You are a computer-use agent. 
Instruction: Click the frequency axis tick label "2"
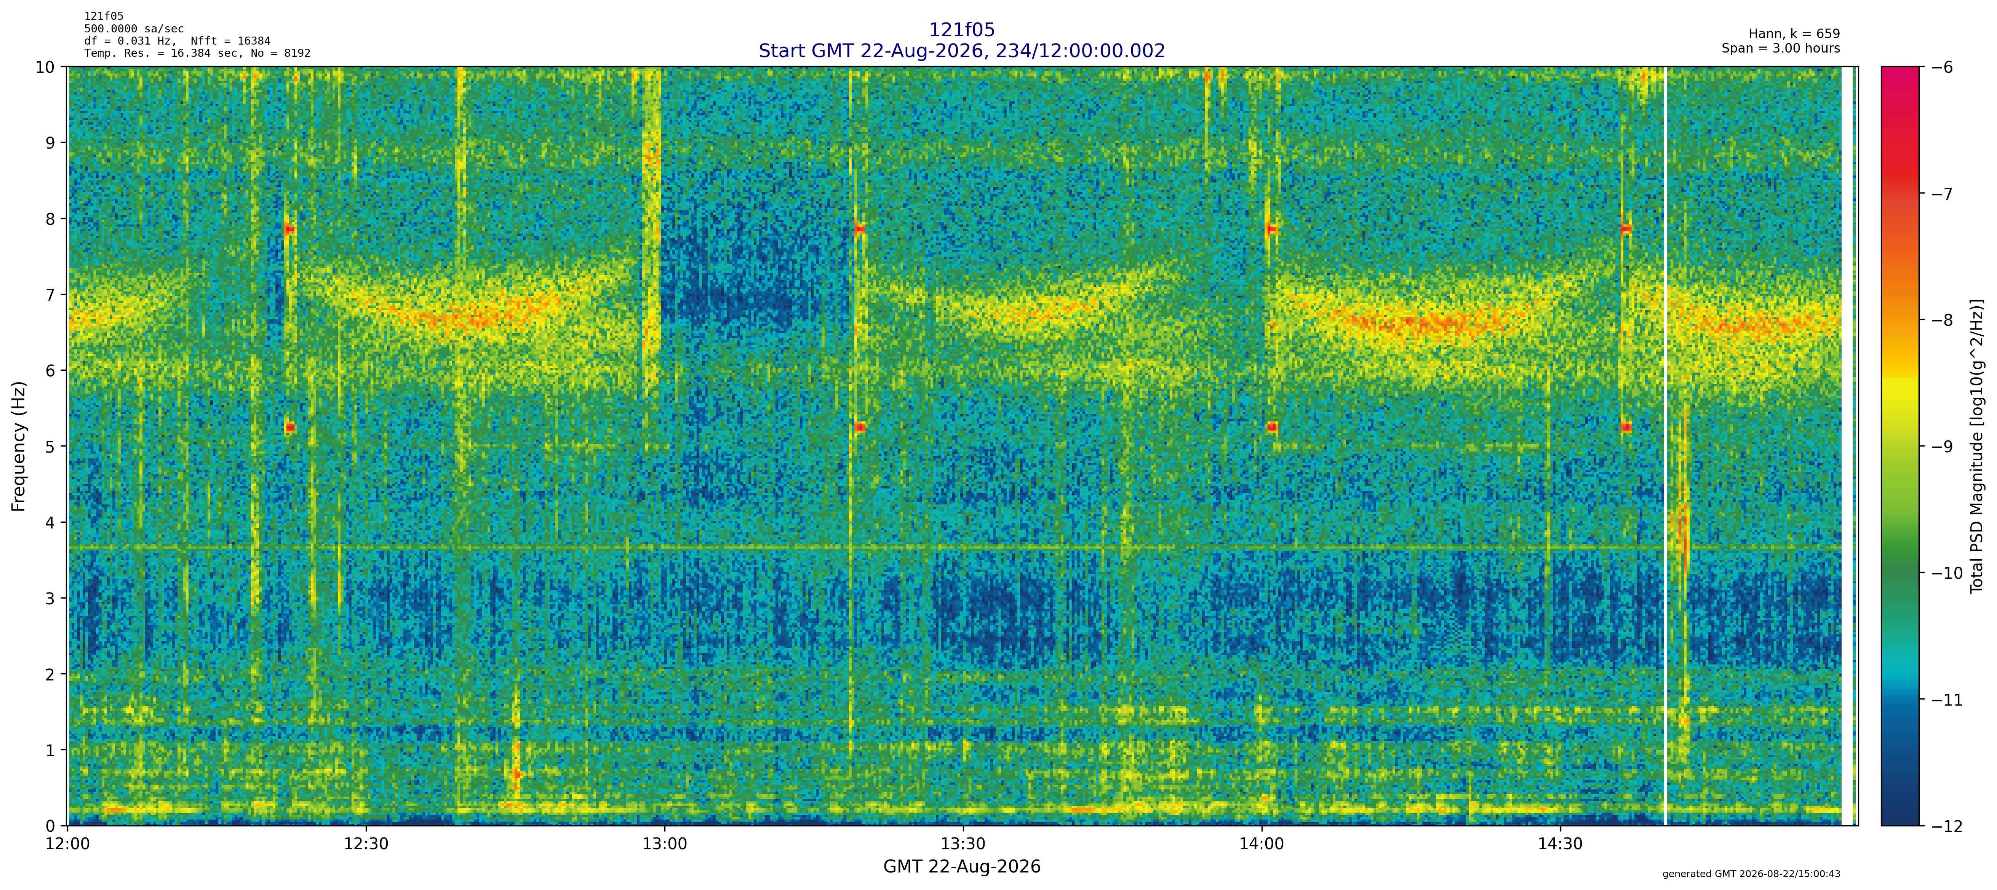click(x=50, y=675)
